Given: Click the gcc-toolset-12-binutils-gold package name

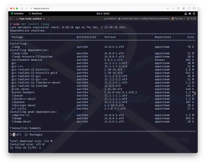Looking at the screenshot, I should [34, 73].
